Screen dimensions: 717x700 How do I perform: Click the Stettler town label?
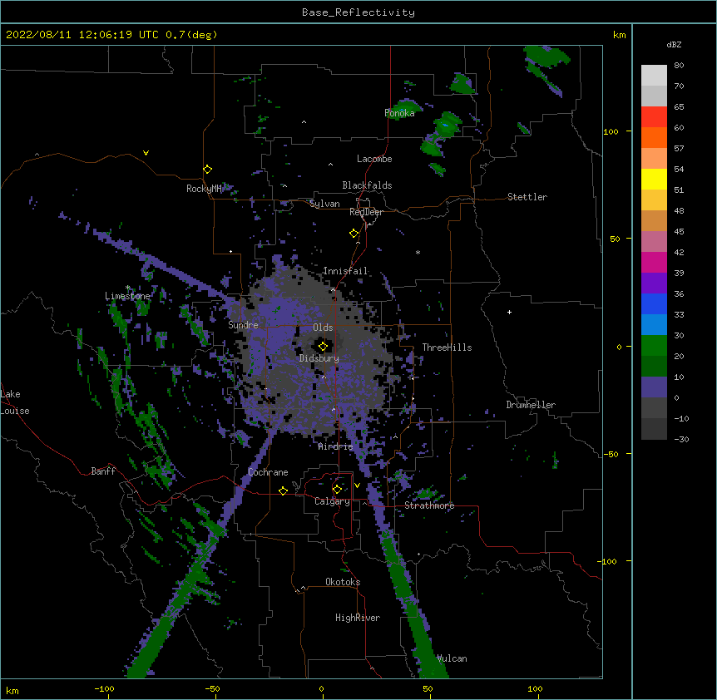(527, 197)
